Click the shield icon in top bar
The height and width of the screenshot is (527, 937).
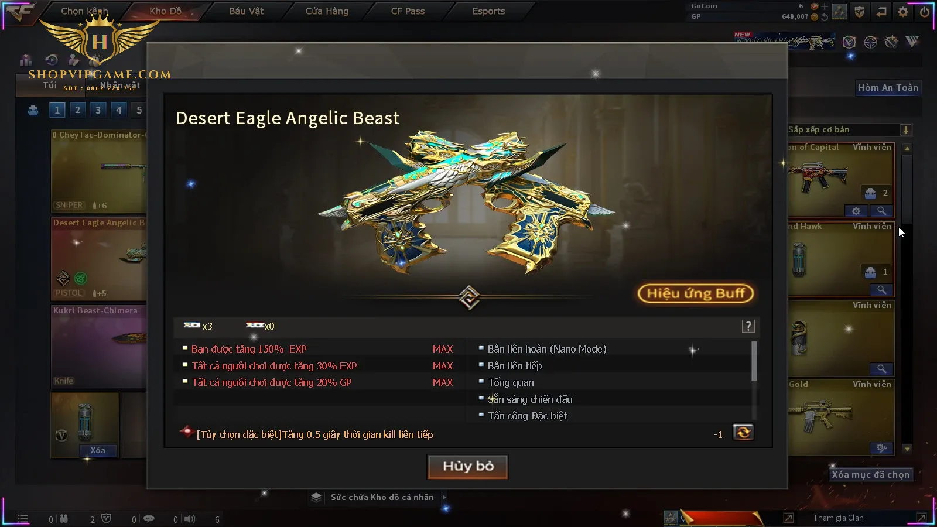coord(859,12)
